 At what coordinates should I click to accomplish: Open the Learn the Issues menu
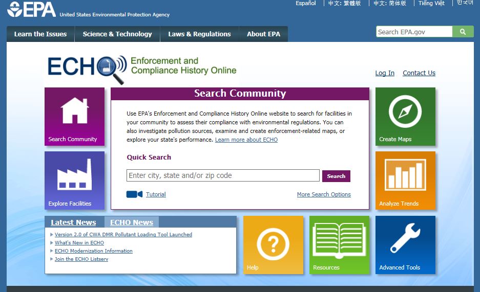[40, 34]
